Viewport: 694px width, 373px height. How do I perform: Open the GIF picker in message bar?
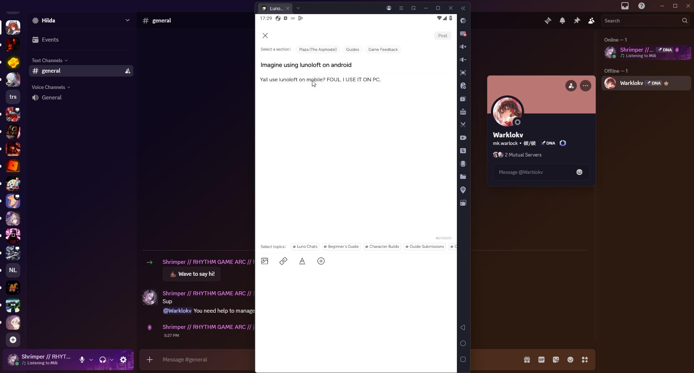(x=541, y=360)
